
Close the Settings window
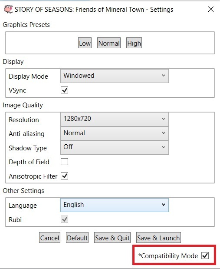point(211,9)
